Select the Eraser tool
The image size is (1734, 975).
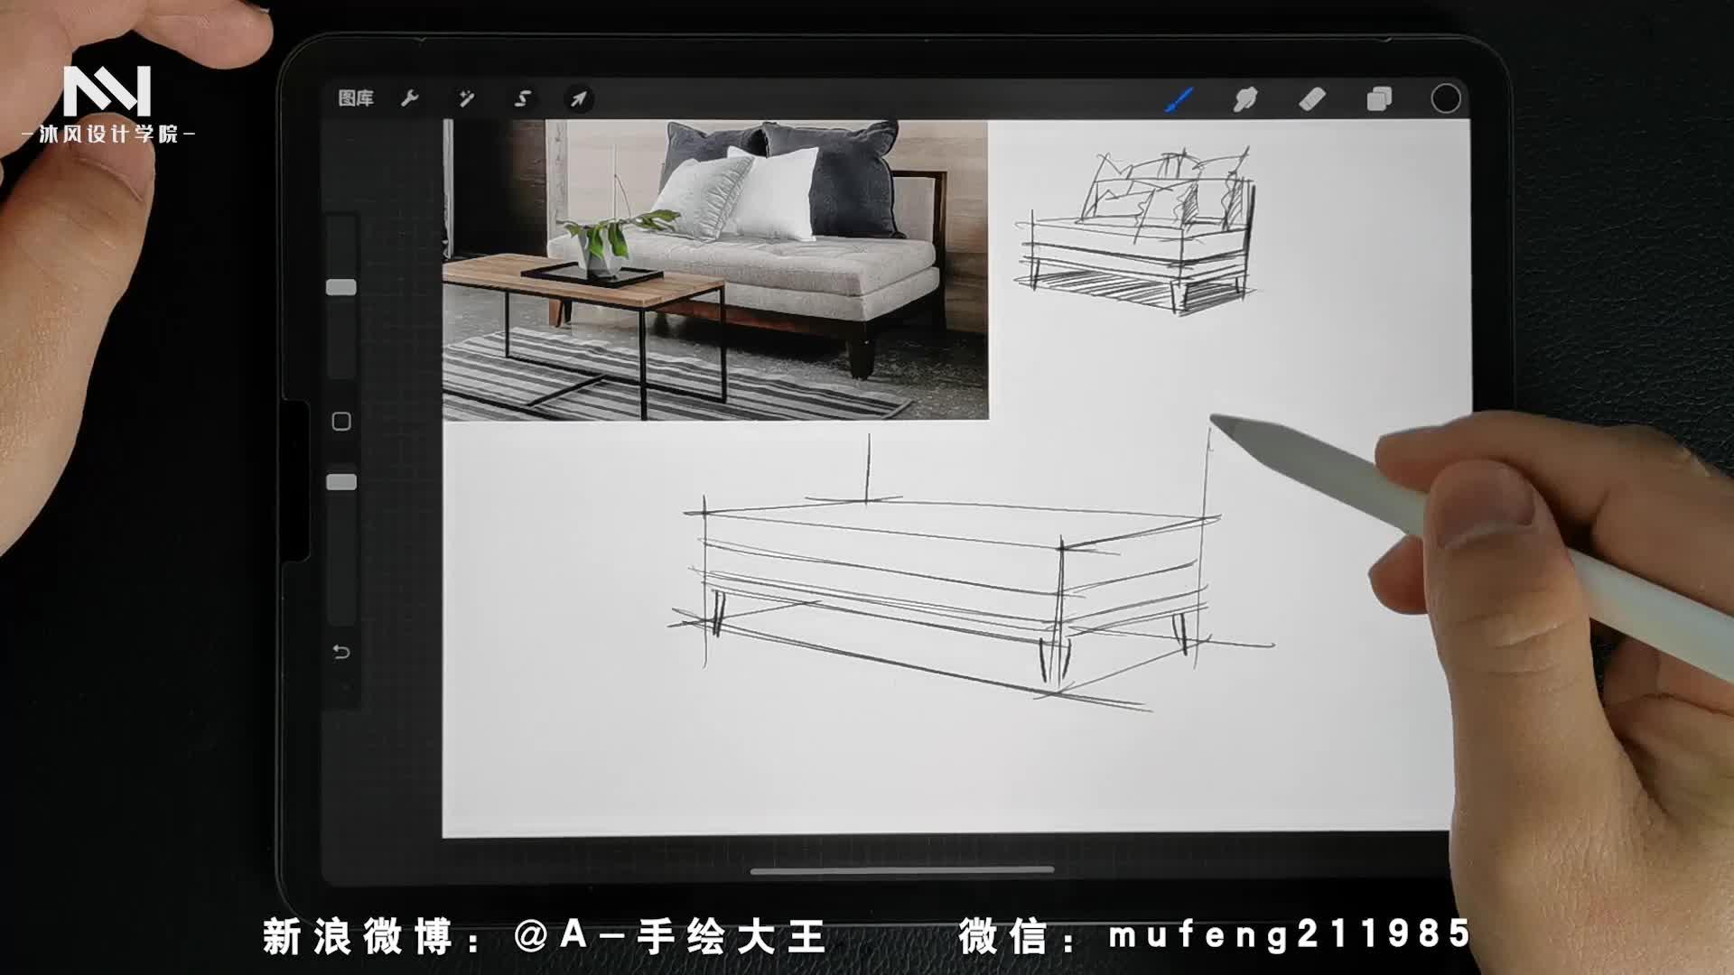click(1312, 99)
